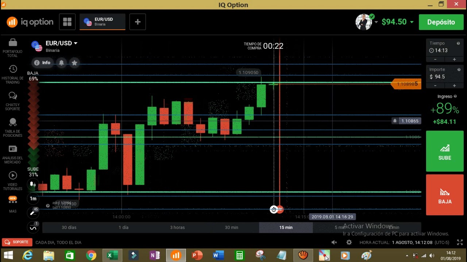The height and width of the screenshot is (262, 467).
Task: Click the red SOPORTE button
Action: pos(17,242)
